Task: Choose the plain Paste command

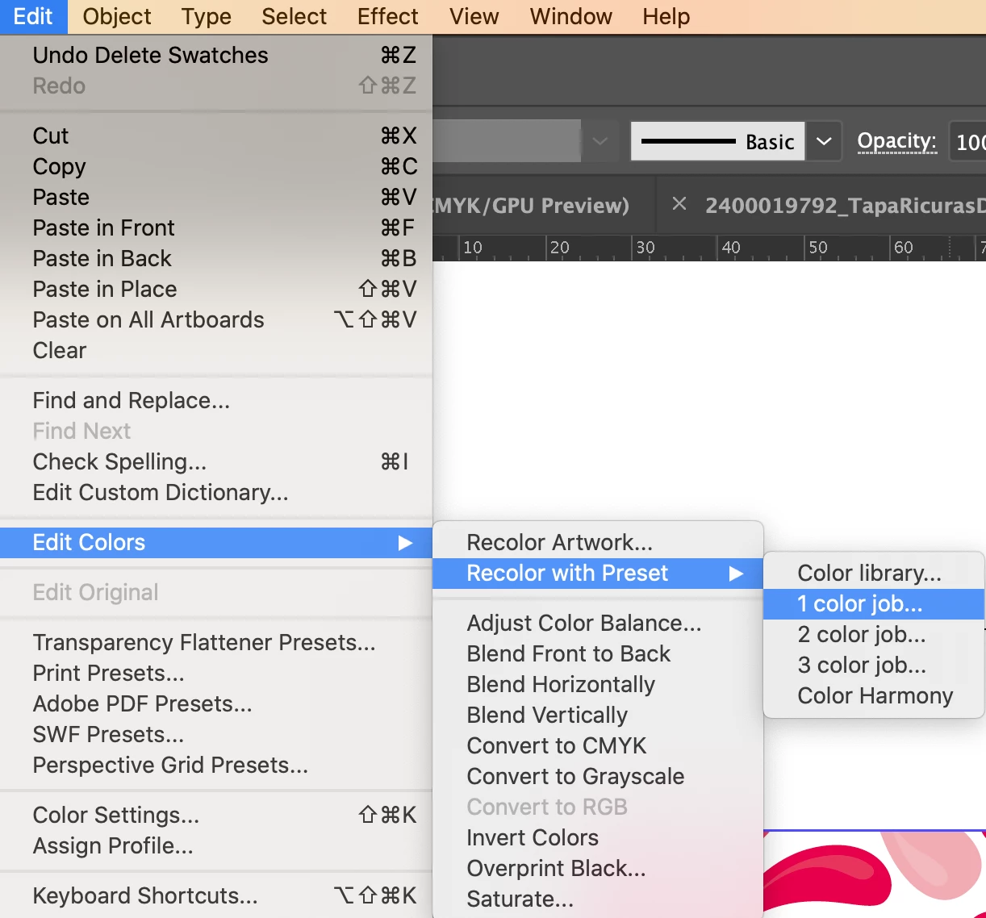Action: pos(216,197)
